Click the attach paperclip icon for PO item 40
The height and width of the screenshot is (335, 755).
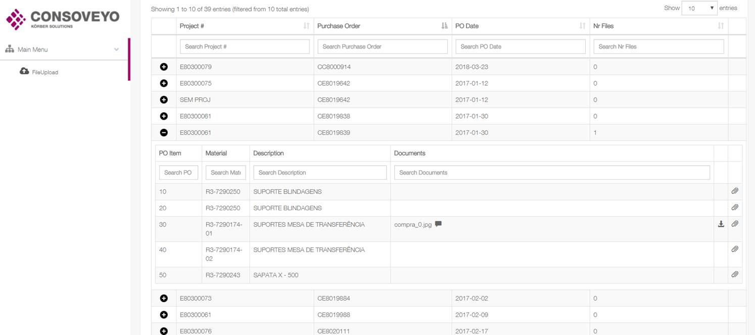735,249
